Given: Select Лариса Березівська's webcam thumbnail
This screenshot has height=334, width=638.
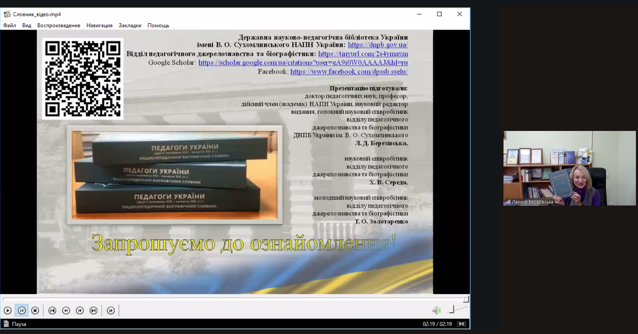Looking at the screenshot, I should pos(569,168).
